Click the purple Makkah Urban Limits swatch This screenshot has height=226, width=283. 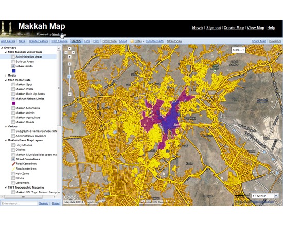coord(14,103)
